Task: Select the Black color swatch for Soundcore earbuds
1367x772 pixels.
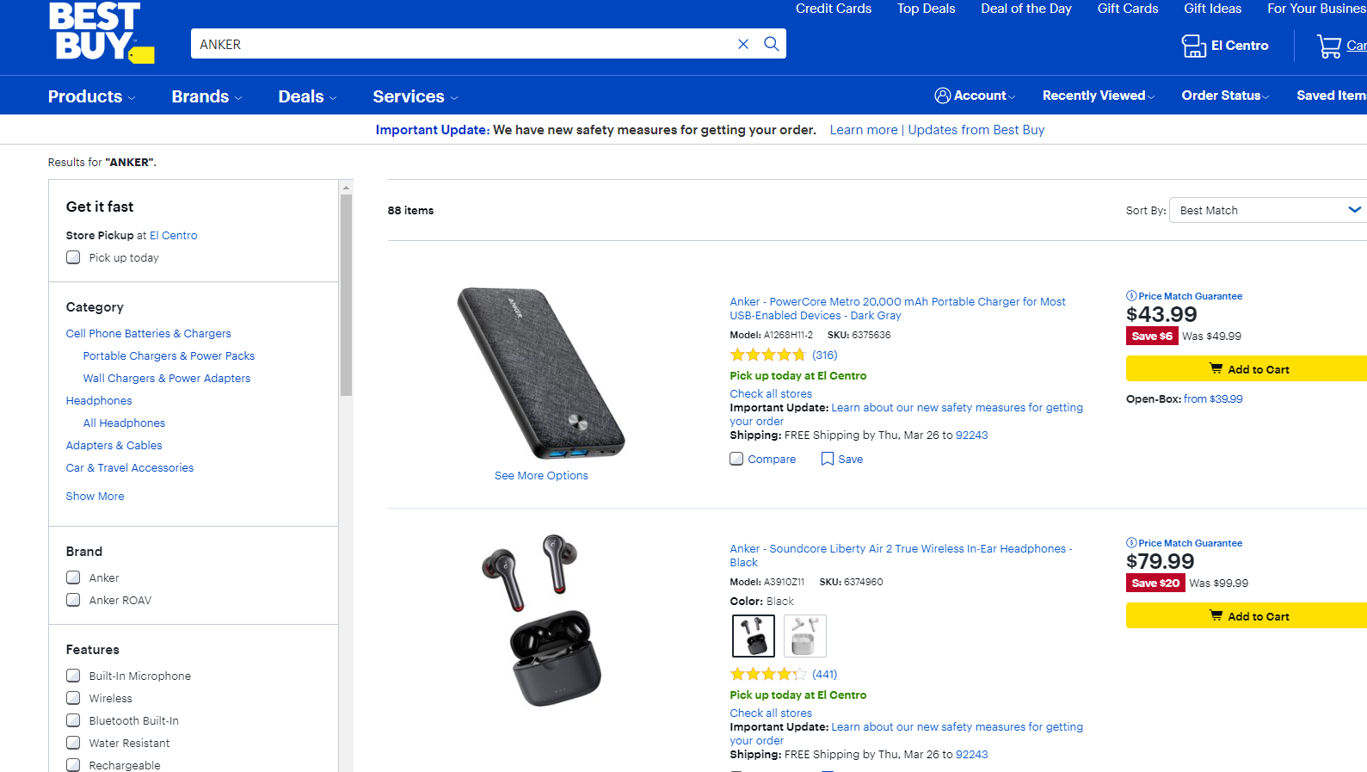Action: point(753,636)
